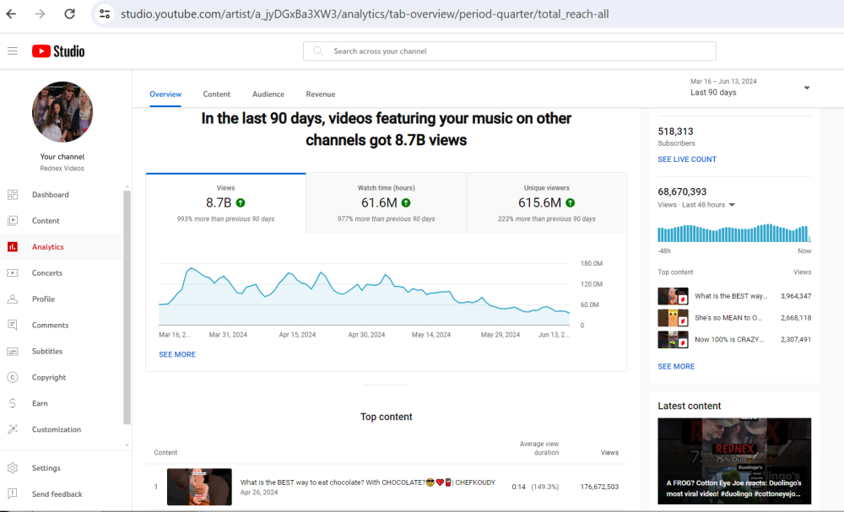Click the search magnifier icon

[x=317, y=51]
